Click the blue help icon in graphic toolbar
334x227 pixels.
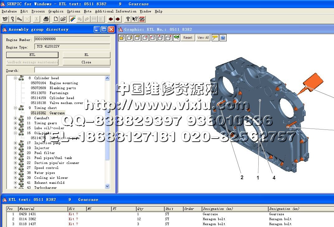[223, 38]
